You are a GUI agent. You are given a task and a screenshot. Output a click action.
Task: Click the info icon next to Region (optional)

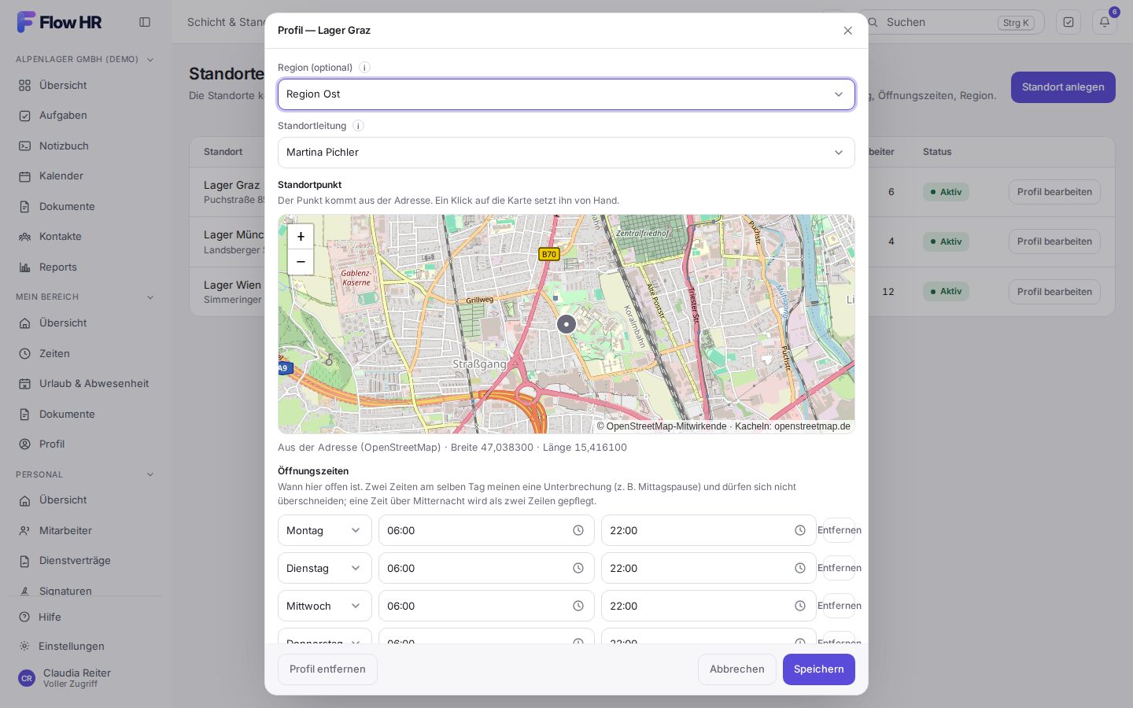click(x=364, y=68)
